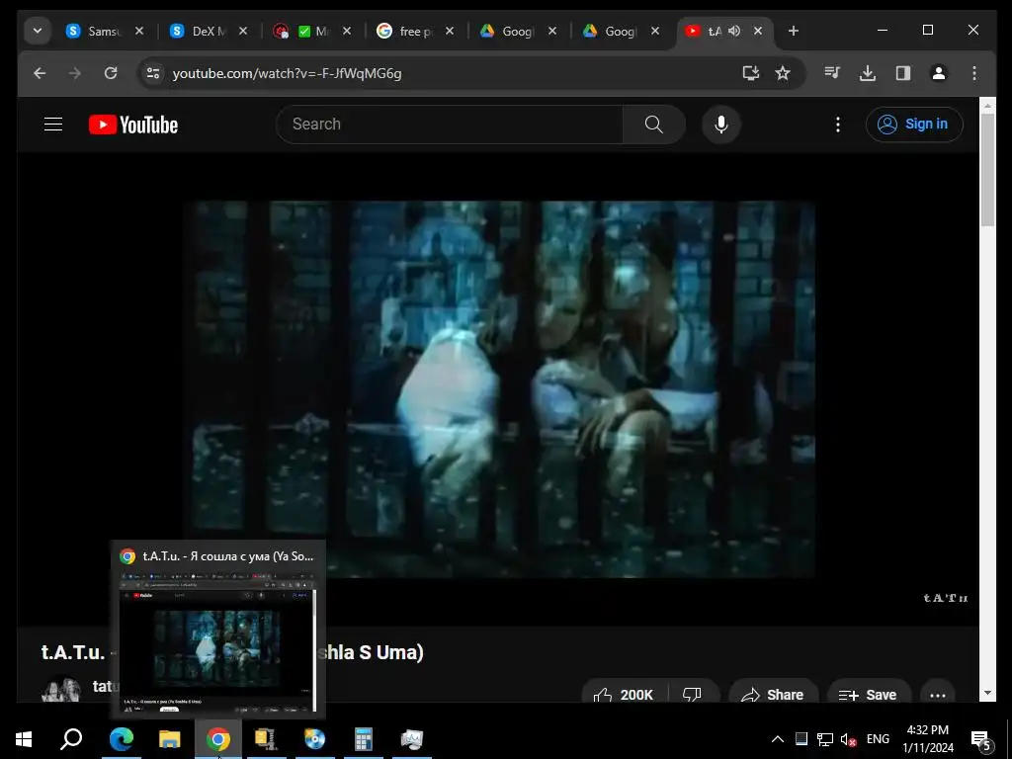Change the ENG input language
Screen dimensions: 1012x759
pos(878,739)
